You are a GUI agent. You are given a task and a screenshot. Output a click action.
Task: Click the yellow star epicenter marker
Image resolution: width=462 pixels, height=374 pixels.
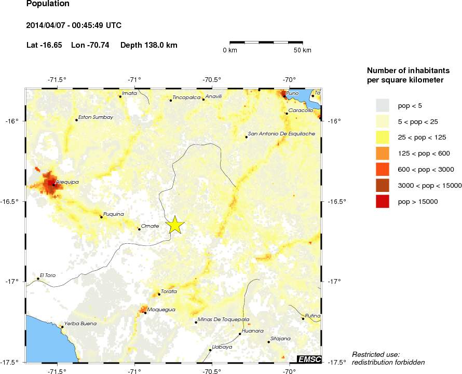175,225
